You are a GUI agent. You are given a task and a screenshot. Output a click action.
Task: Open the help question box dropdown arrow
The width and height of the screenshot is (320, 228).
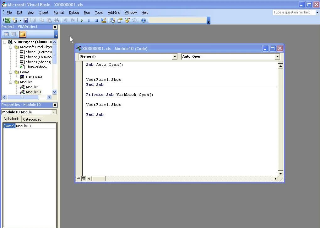coord(317,13)
